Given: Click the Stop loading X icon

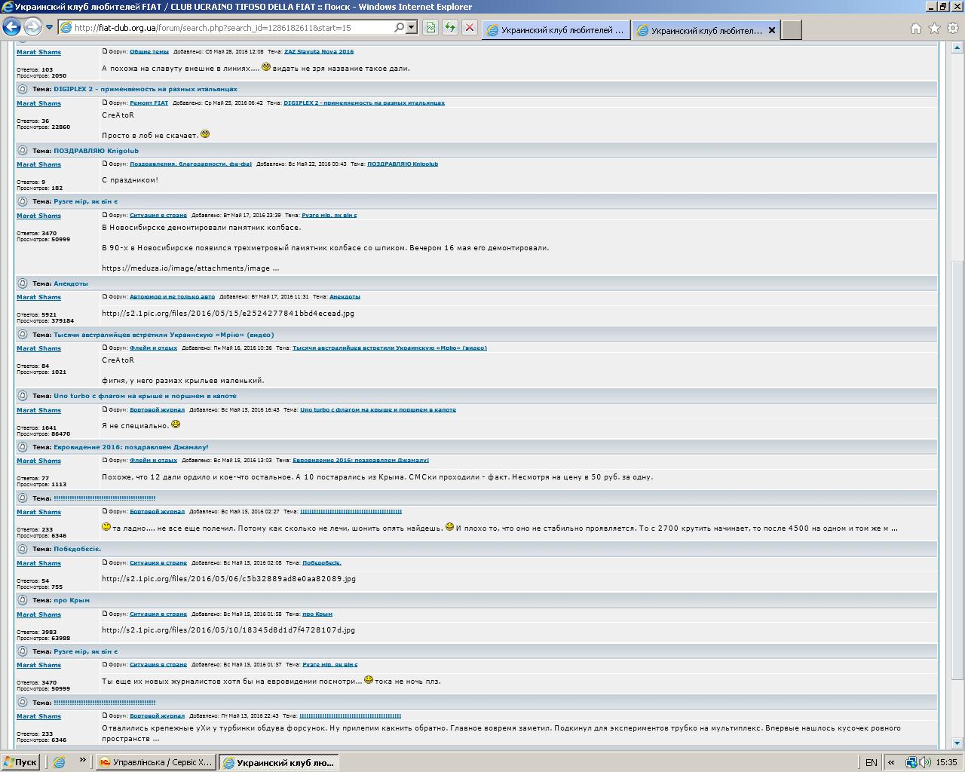Looking at the screenshot, I should pyautogui.click(x=469, y=27).
